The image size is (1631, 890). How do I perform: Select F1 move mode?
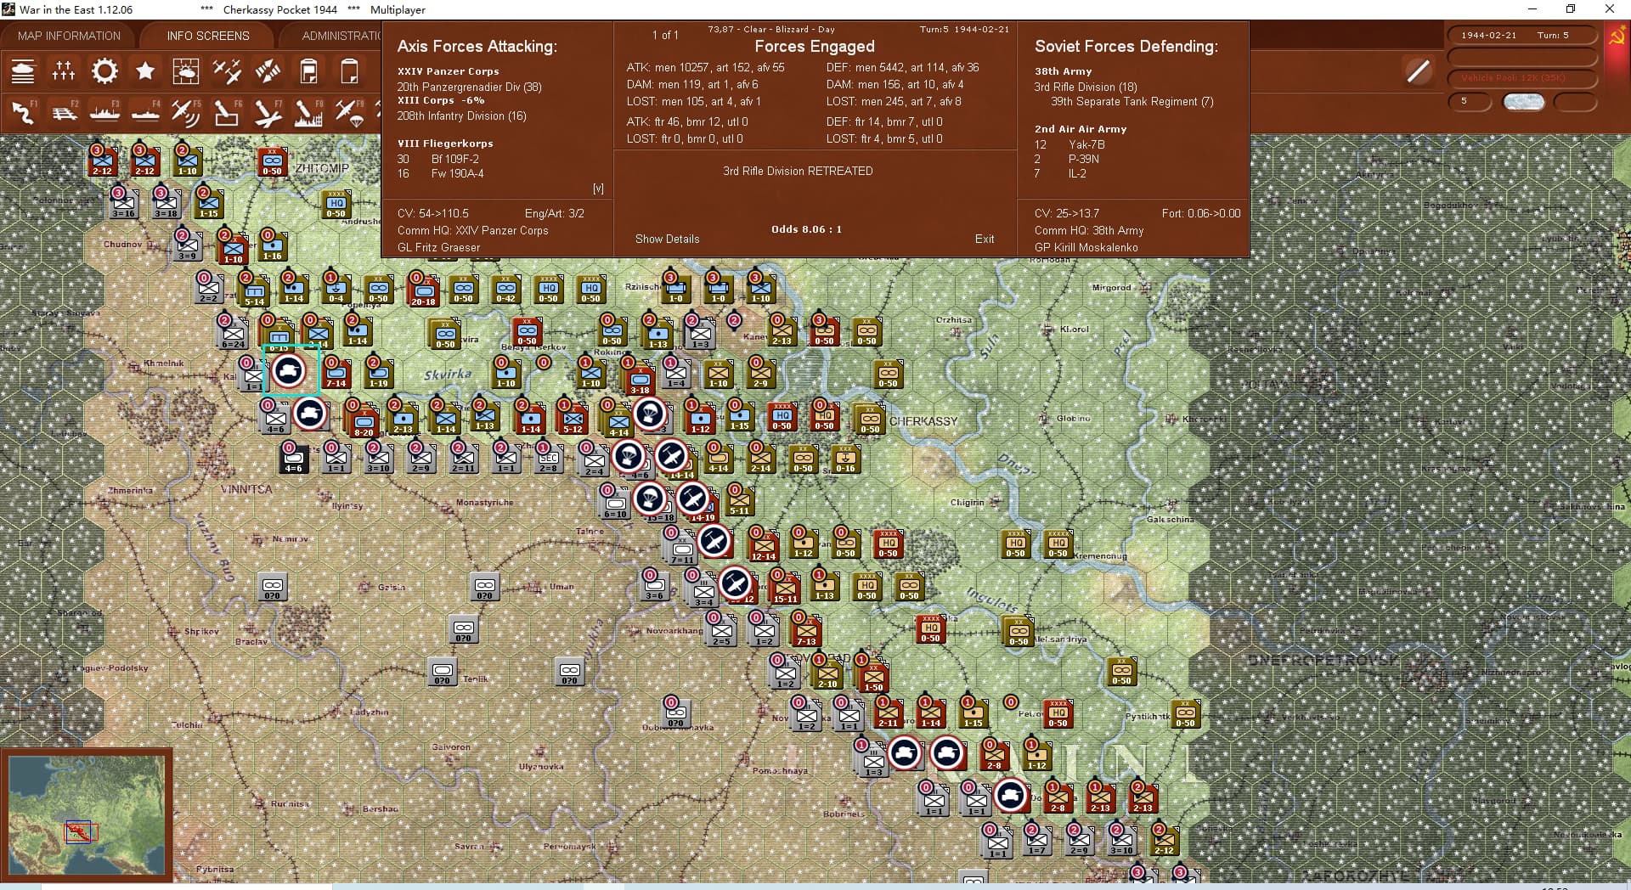pyautogui.click(x=23, y=113)
